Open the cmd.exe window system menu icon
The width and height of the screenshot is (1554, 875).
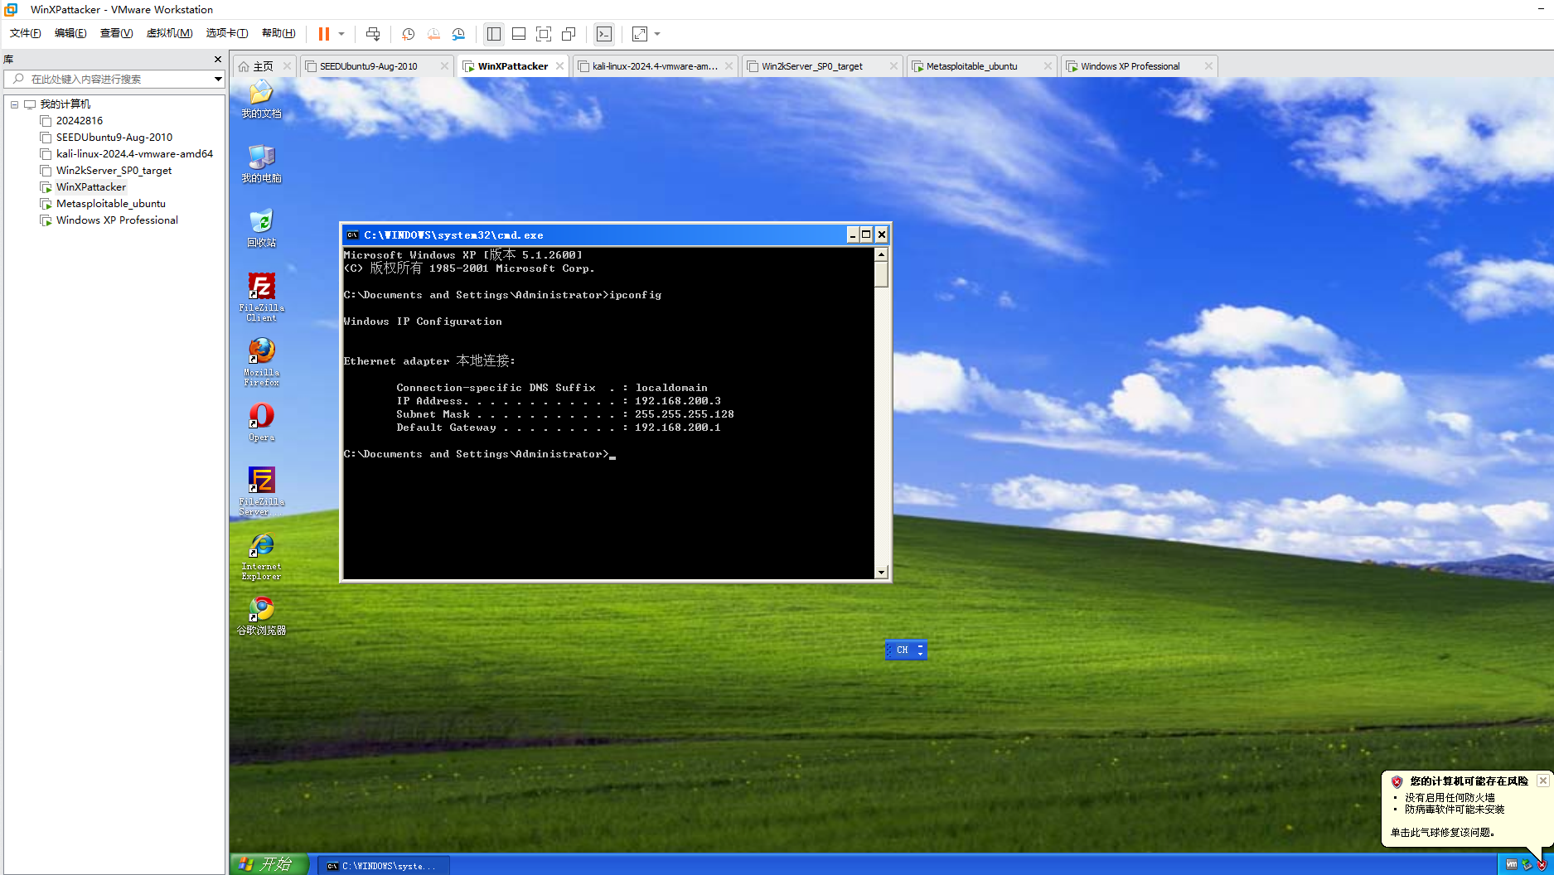click(352, 235)
